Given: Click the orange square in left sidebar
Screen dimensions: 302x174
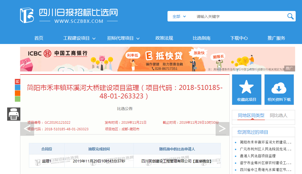Looking at the screenshot, I should (18, 93).
